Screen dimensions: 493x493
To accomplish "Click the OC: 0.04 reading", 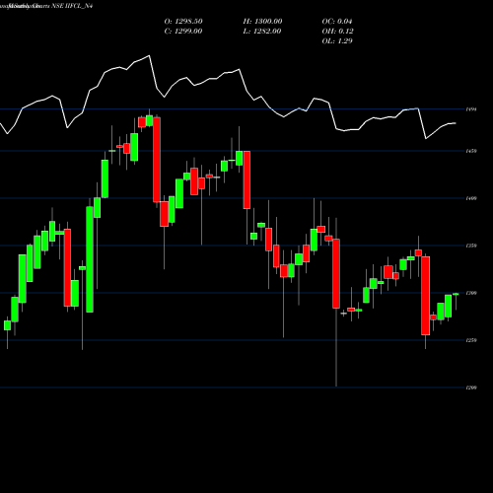I will (337, 22).
